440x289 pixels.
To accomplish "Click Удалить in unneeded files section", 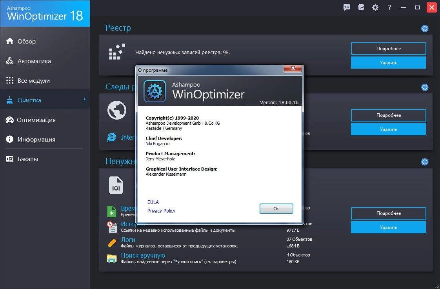I will (x=388, y=227).
